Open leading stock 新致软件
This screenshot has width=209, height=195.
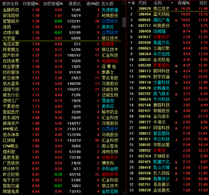[x=110, y=174]
